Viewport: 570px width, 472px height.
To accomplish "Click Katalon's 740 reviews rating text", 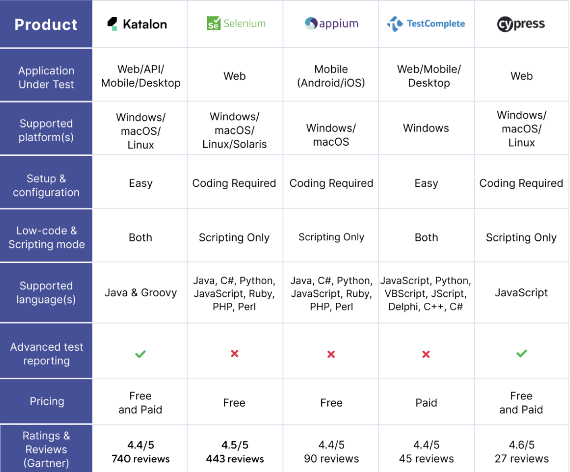I will [141, 459].
